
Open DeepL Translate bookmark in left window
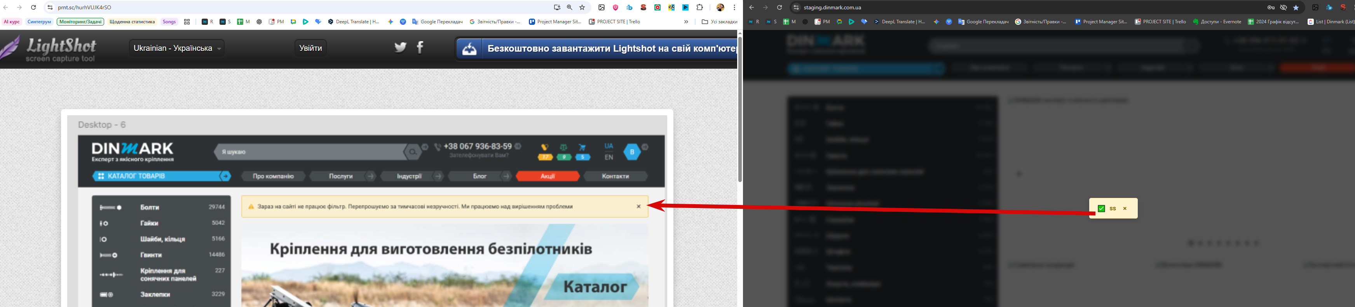(x=354, y=22)
